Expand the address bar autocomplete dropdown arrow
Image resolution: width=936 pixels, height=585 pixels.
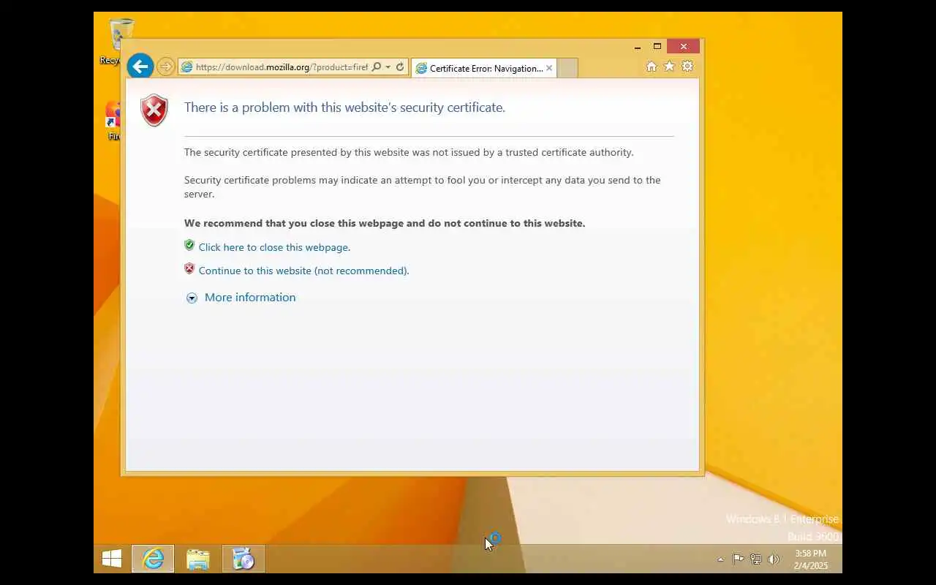click(388, 67)
